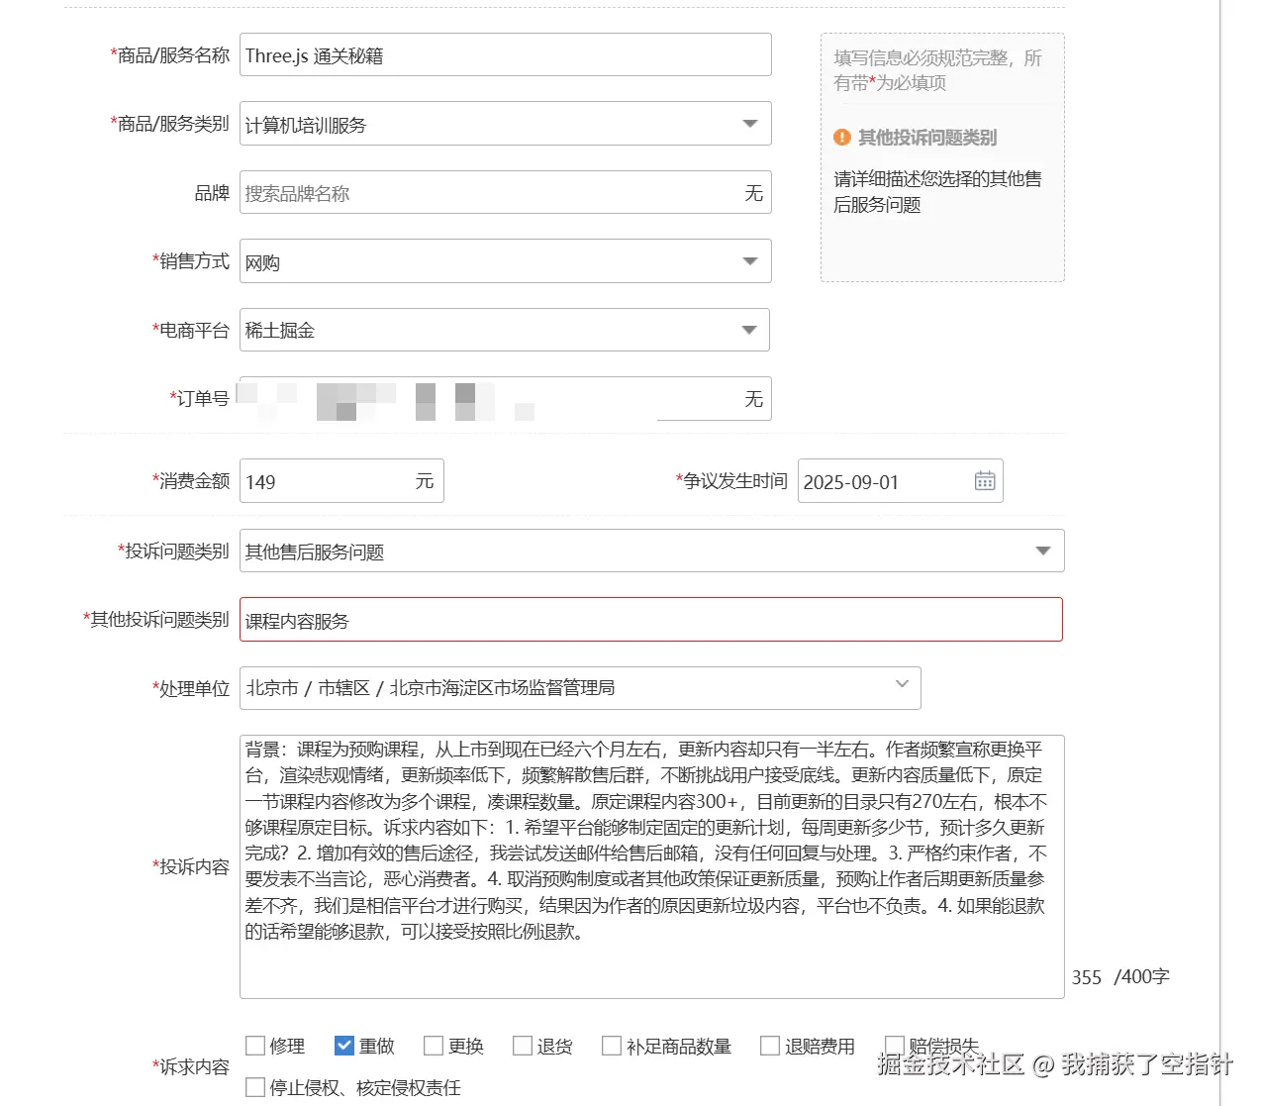Open the 电商平台 dropdown showing 稀土掘金
The width and height of the screenshot is (1262, 1106).
tap(504, 330)
